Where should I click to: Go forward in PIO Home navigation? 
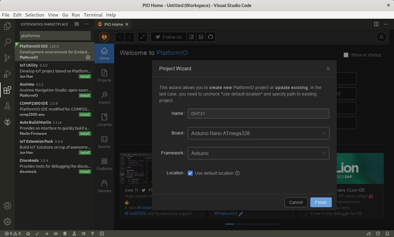point(130,37)
